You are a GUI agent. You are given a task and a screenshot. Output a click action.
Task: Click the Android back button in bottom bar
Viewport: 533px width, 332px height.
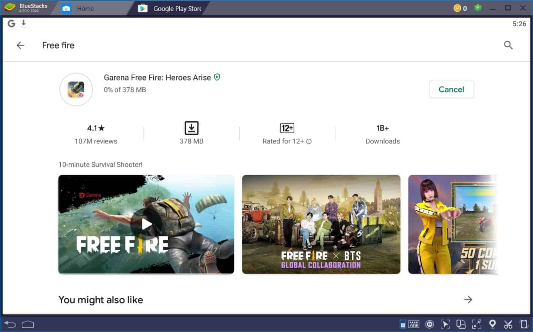tap(10, 324)
